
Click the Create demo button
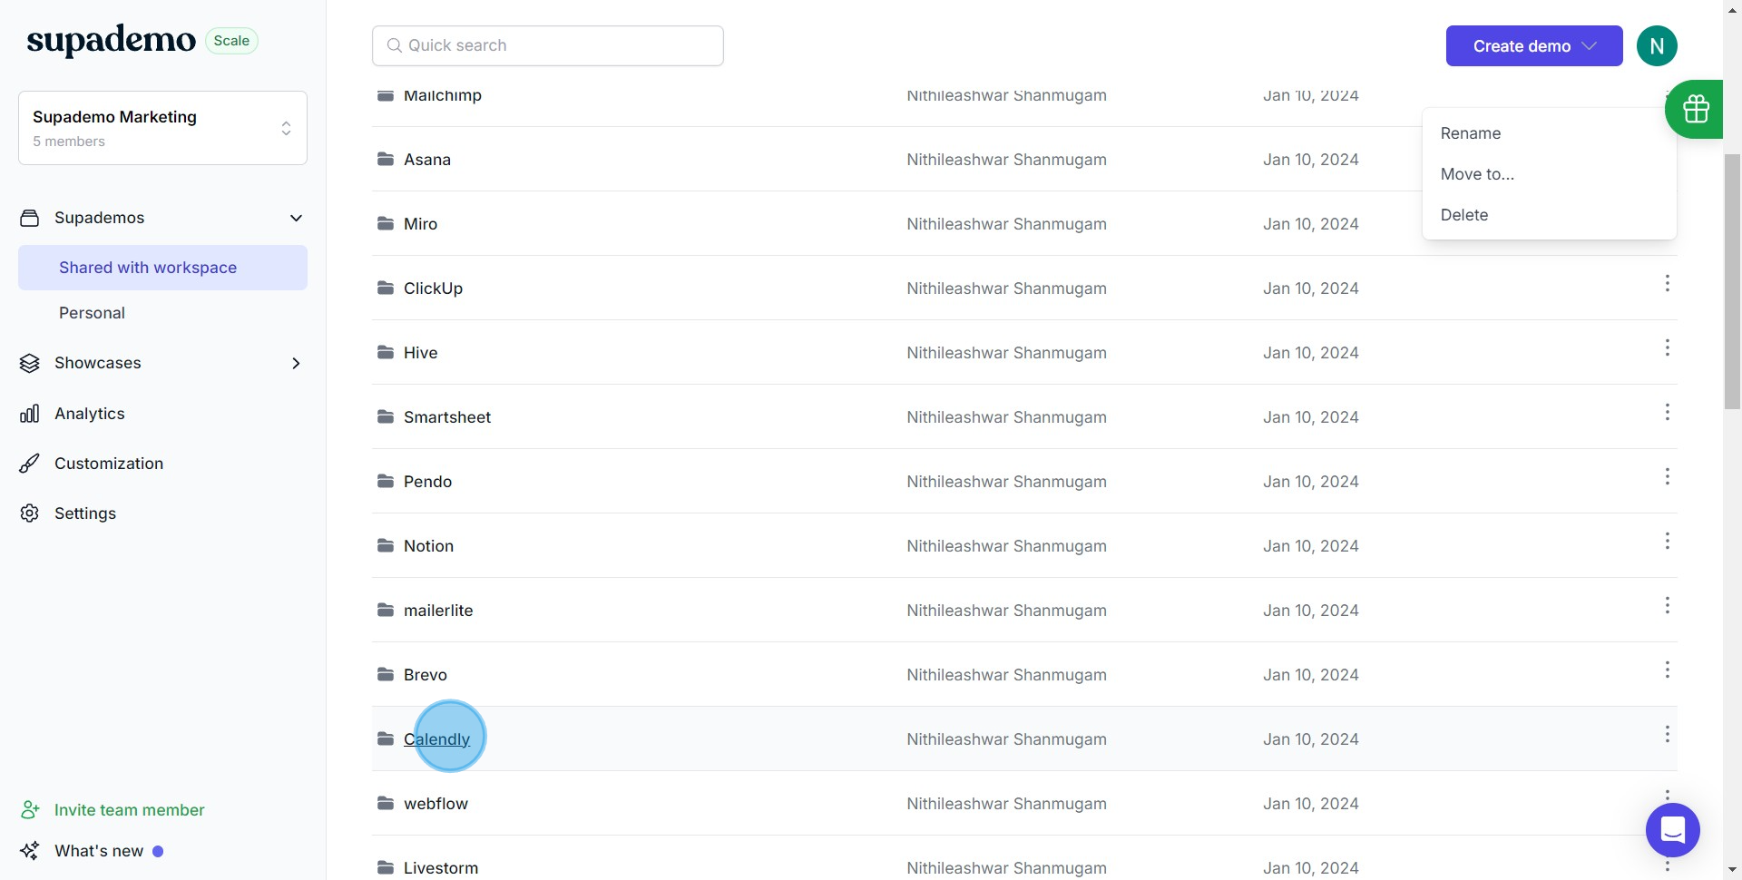pyautogui.click(x=1534, y=45)
